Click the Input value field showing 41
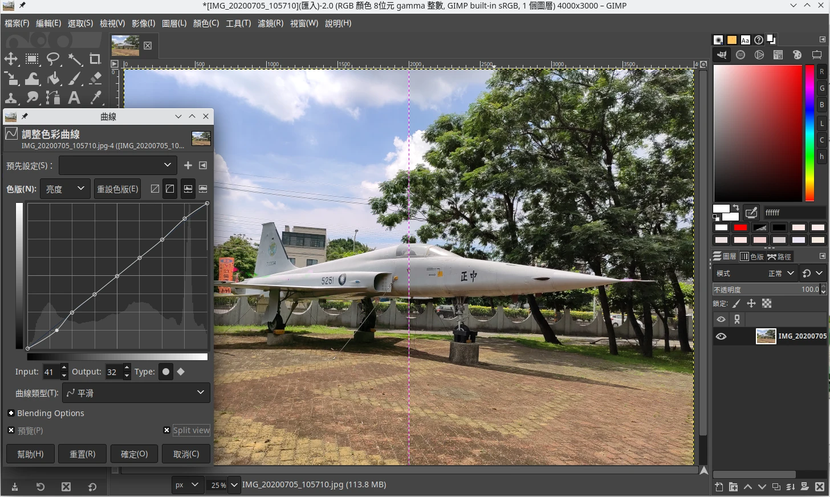830x497 pixels. (50, 372)
